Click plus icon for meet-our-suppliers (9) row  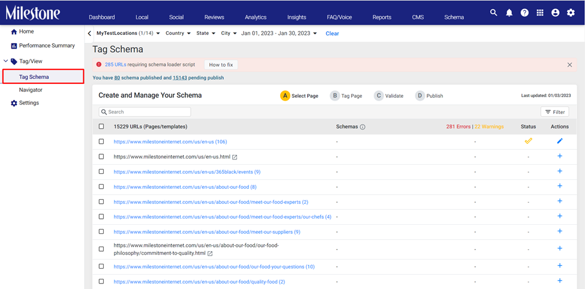pos(560,231)
